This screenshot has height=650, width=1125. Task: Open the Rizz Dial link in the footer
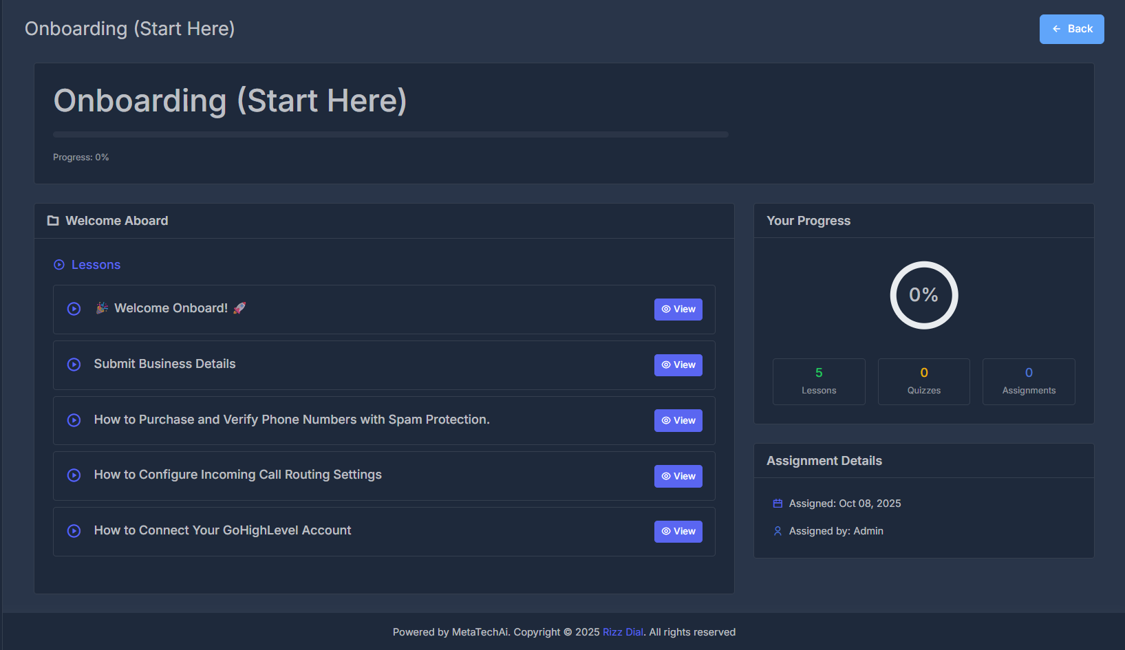coord(623,631)
